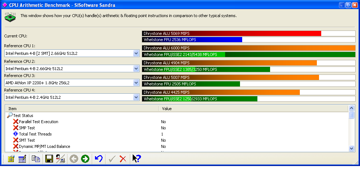
Task: Open the Reference CPU 1 dropdown arrow
Action: point(136,53)
